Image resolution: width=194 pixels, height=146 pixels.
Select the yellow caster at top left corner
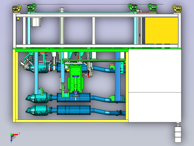click(x=17, y=9)
